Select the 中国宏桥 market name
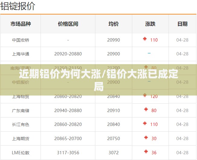This screenshot has width=197, height=160. point(21,40)
